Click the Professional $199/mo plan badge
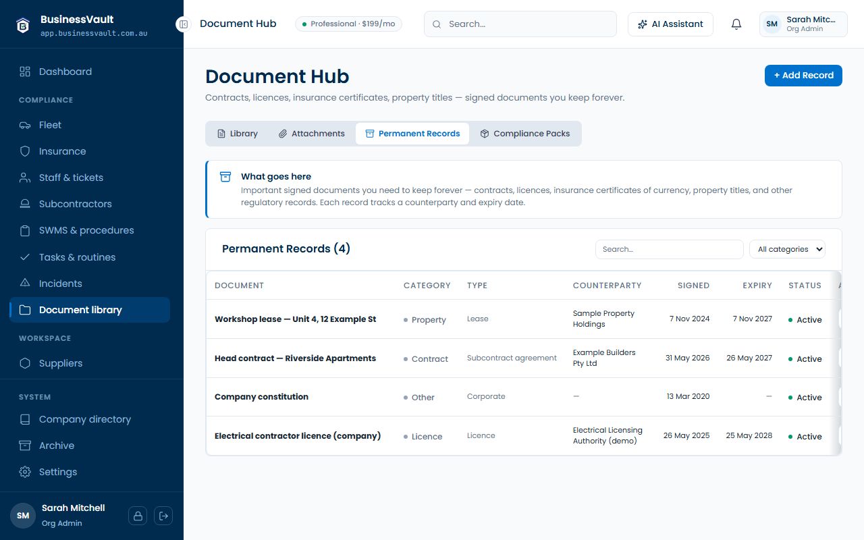864x540 pixels. [x=348, y=24]
